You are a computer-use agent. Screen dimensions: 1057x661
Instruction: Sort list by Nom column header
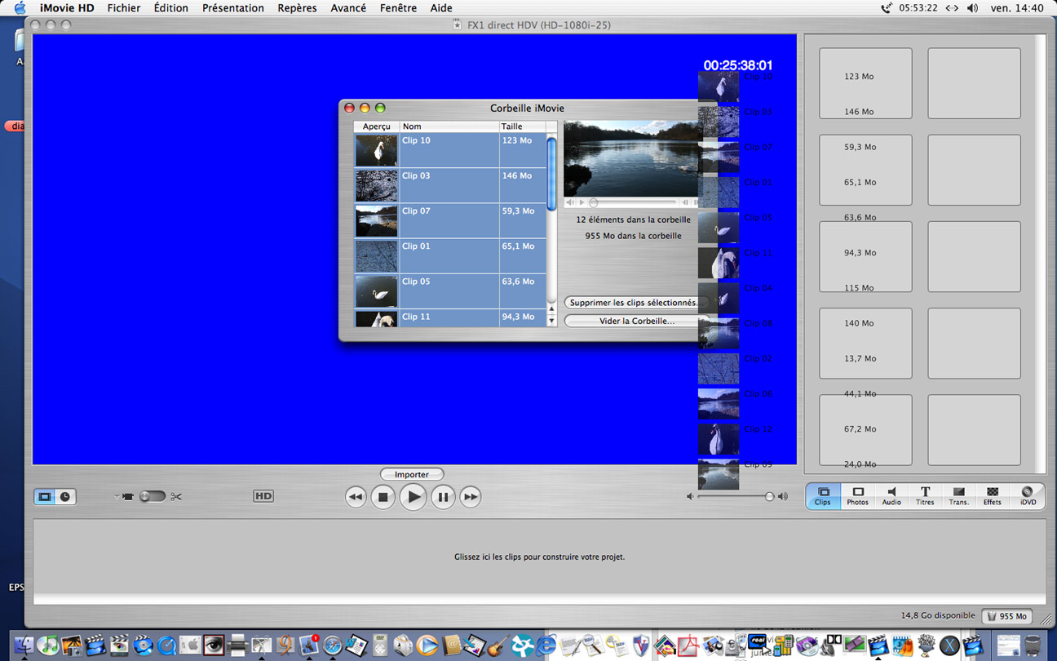tap(449, 126)
